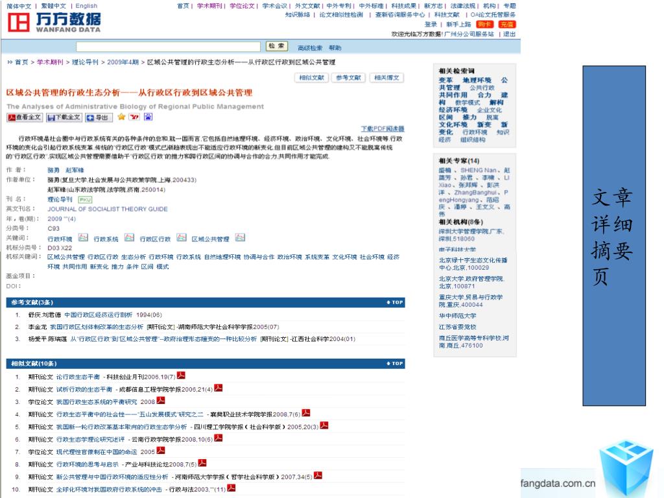Viewport: 664px width, 498px height.
Task: Click related expert SHENG Nan
Action: pyautogui.click(x=478, y=171)
